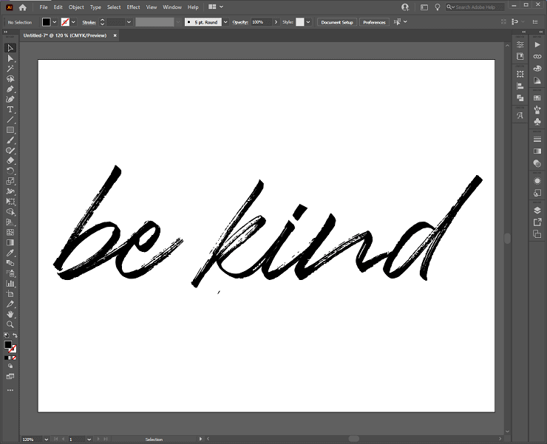
Task: Select the Hand tool
Action: (10, 314)
